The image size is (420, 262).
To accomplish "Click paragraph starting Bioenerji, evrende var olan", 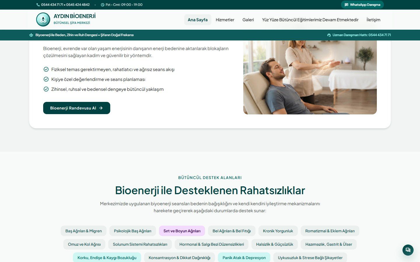I will coord(136,52).
